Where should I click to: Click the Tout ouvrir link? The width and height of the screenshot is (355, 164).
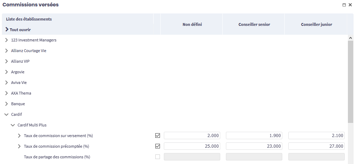tap(20, 30)
